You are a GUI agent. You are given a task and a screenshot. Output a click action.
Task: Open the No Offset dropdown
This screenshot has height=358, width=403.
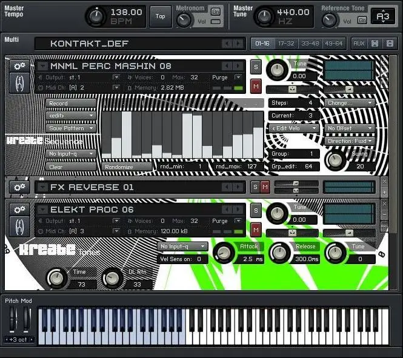pyautogui.click(x=350, y=128)
